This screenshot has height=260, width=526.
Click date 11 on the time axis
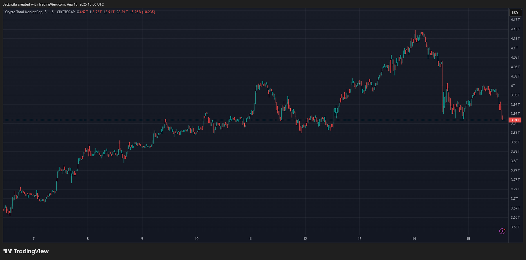(251, 239)
